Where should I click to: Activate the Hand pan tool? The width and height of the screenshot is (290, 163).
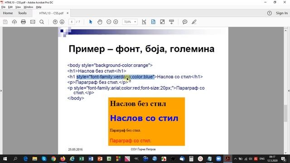tap(100, 22)
